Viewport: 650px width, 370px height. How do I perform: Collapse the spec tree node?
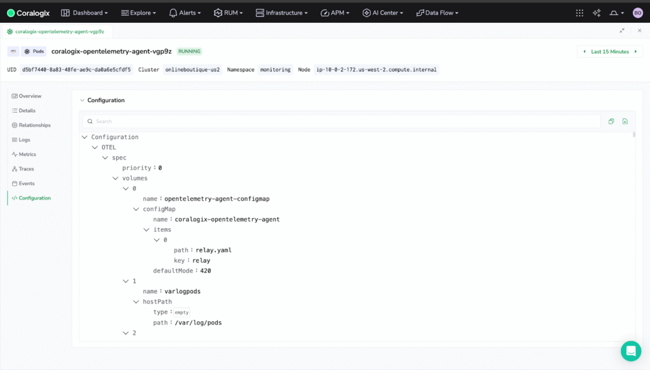coord(105,158)
